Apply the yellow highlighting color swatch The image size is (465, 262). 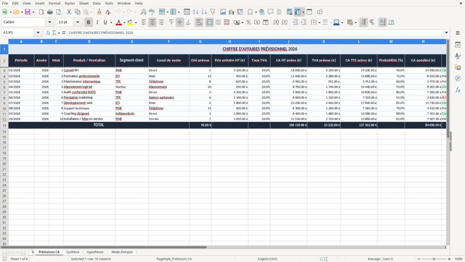[130, 23]
